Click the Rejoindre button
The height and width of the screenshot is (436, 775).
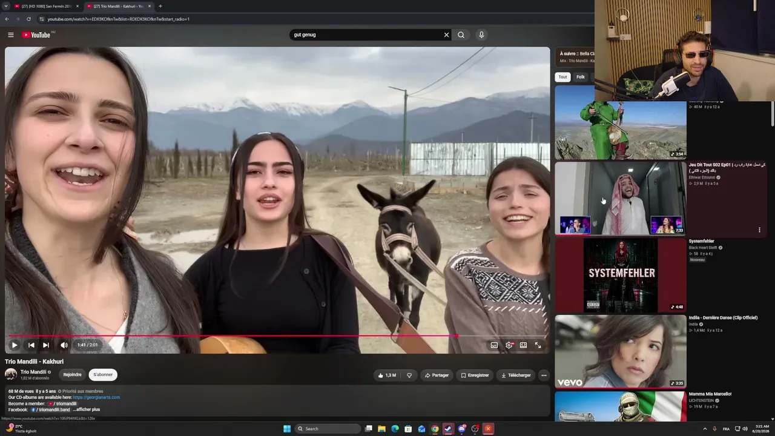73,375
